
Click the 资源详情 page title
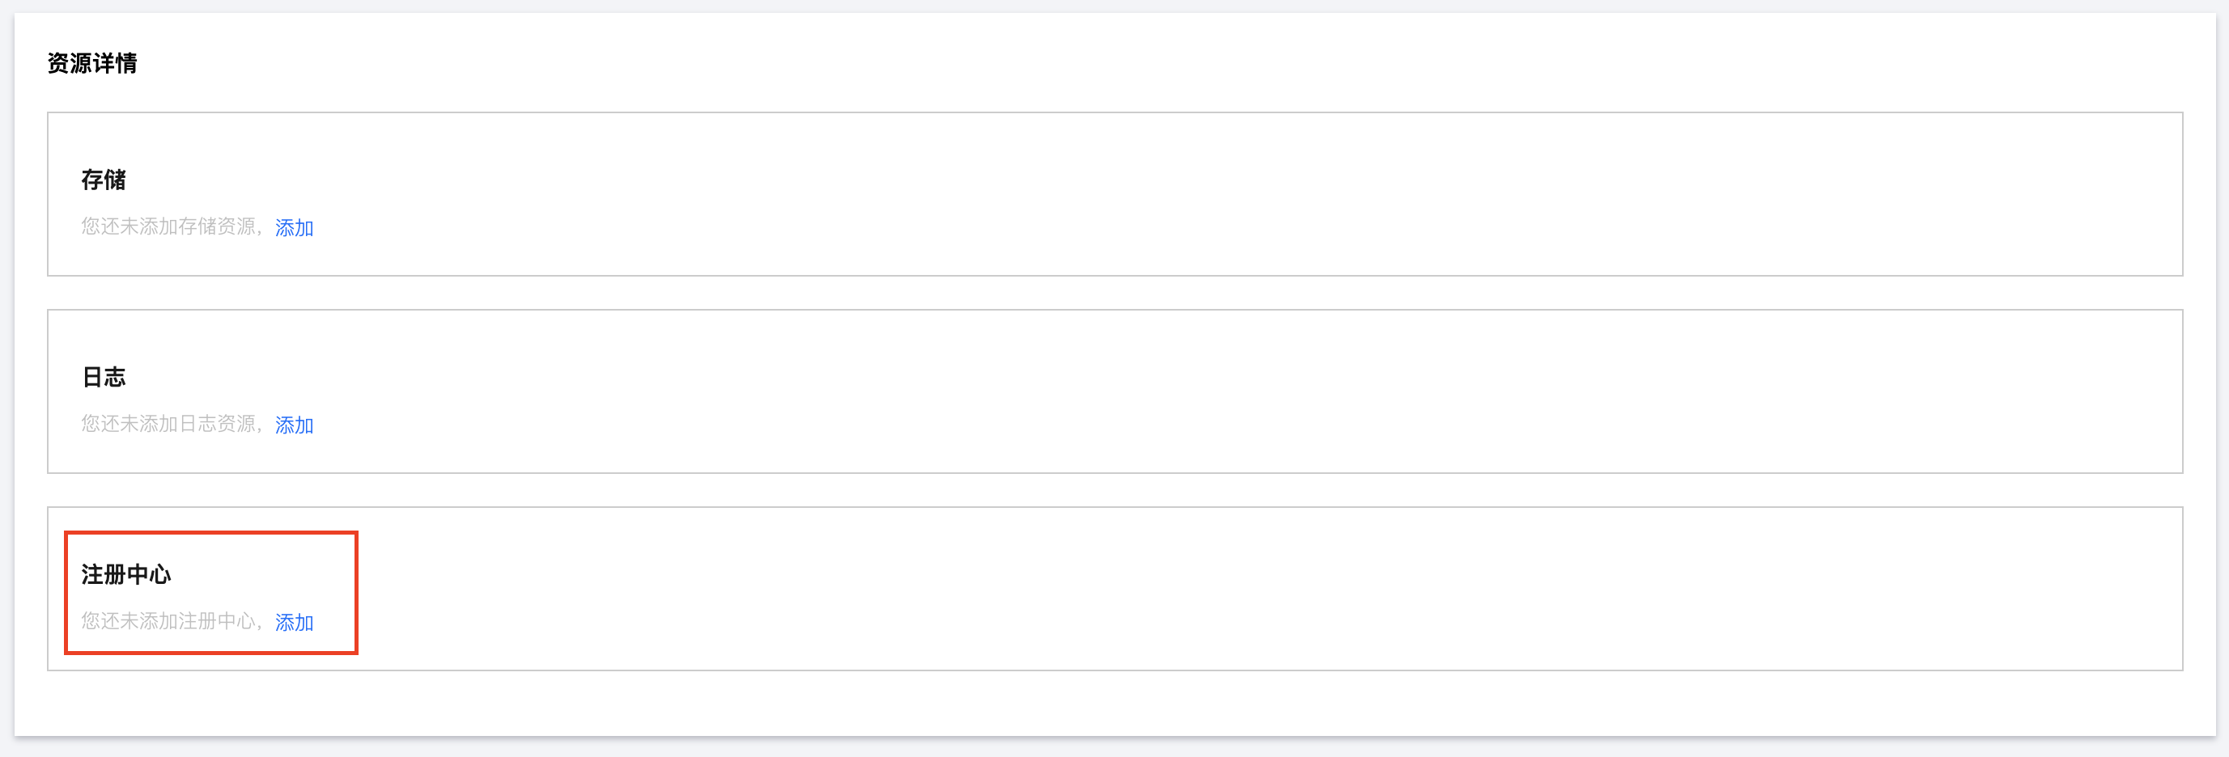[x=91, y=63]
